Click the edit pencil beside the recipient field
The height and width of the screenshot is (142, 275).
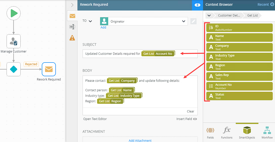point(193,21)
